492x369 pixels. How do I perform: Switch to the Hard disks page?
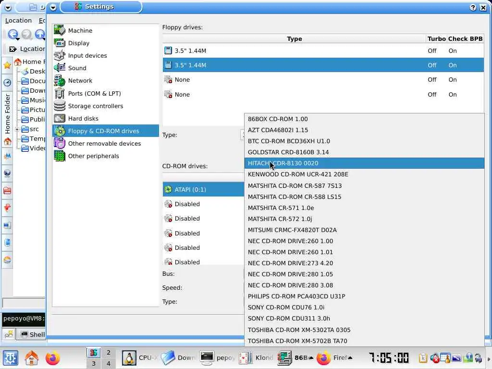pos(106,119)
